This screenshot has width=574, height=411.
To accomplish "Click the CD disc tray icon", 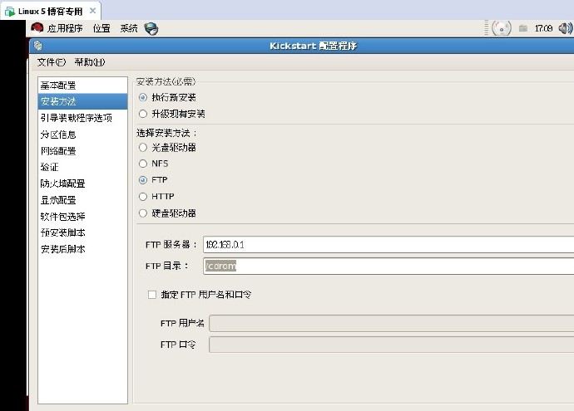I will click(501, 28).
